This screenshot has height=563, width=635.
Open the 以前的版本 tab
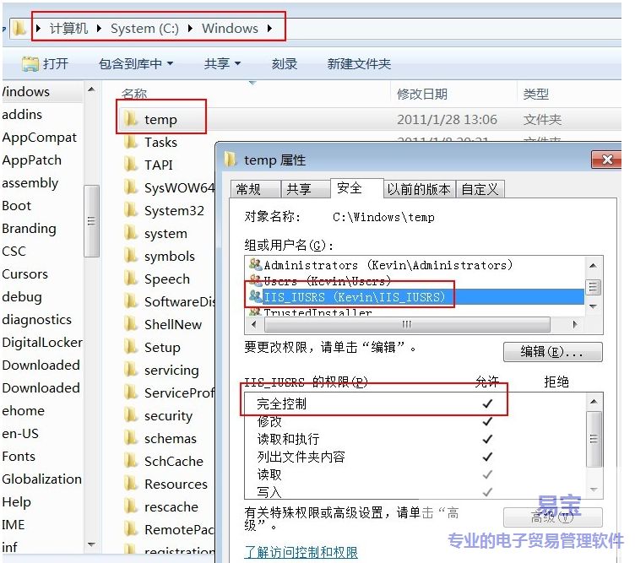click(419, 189)
